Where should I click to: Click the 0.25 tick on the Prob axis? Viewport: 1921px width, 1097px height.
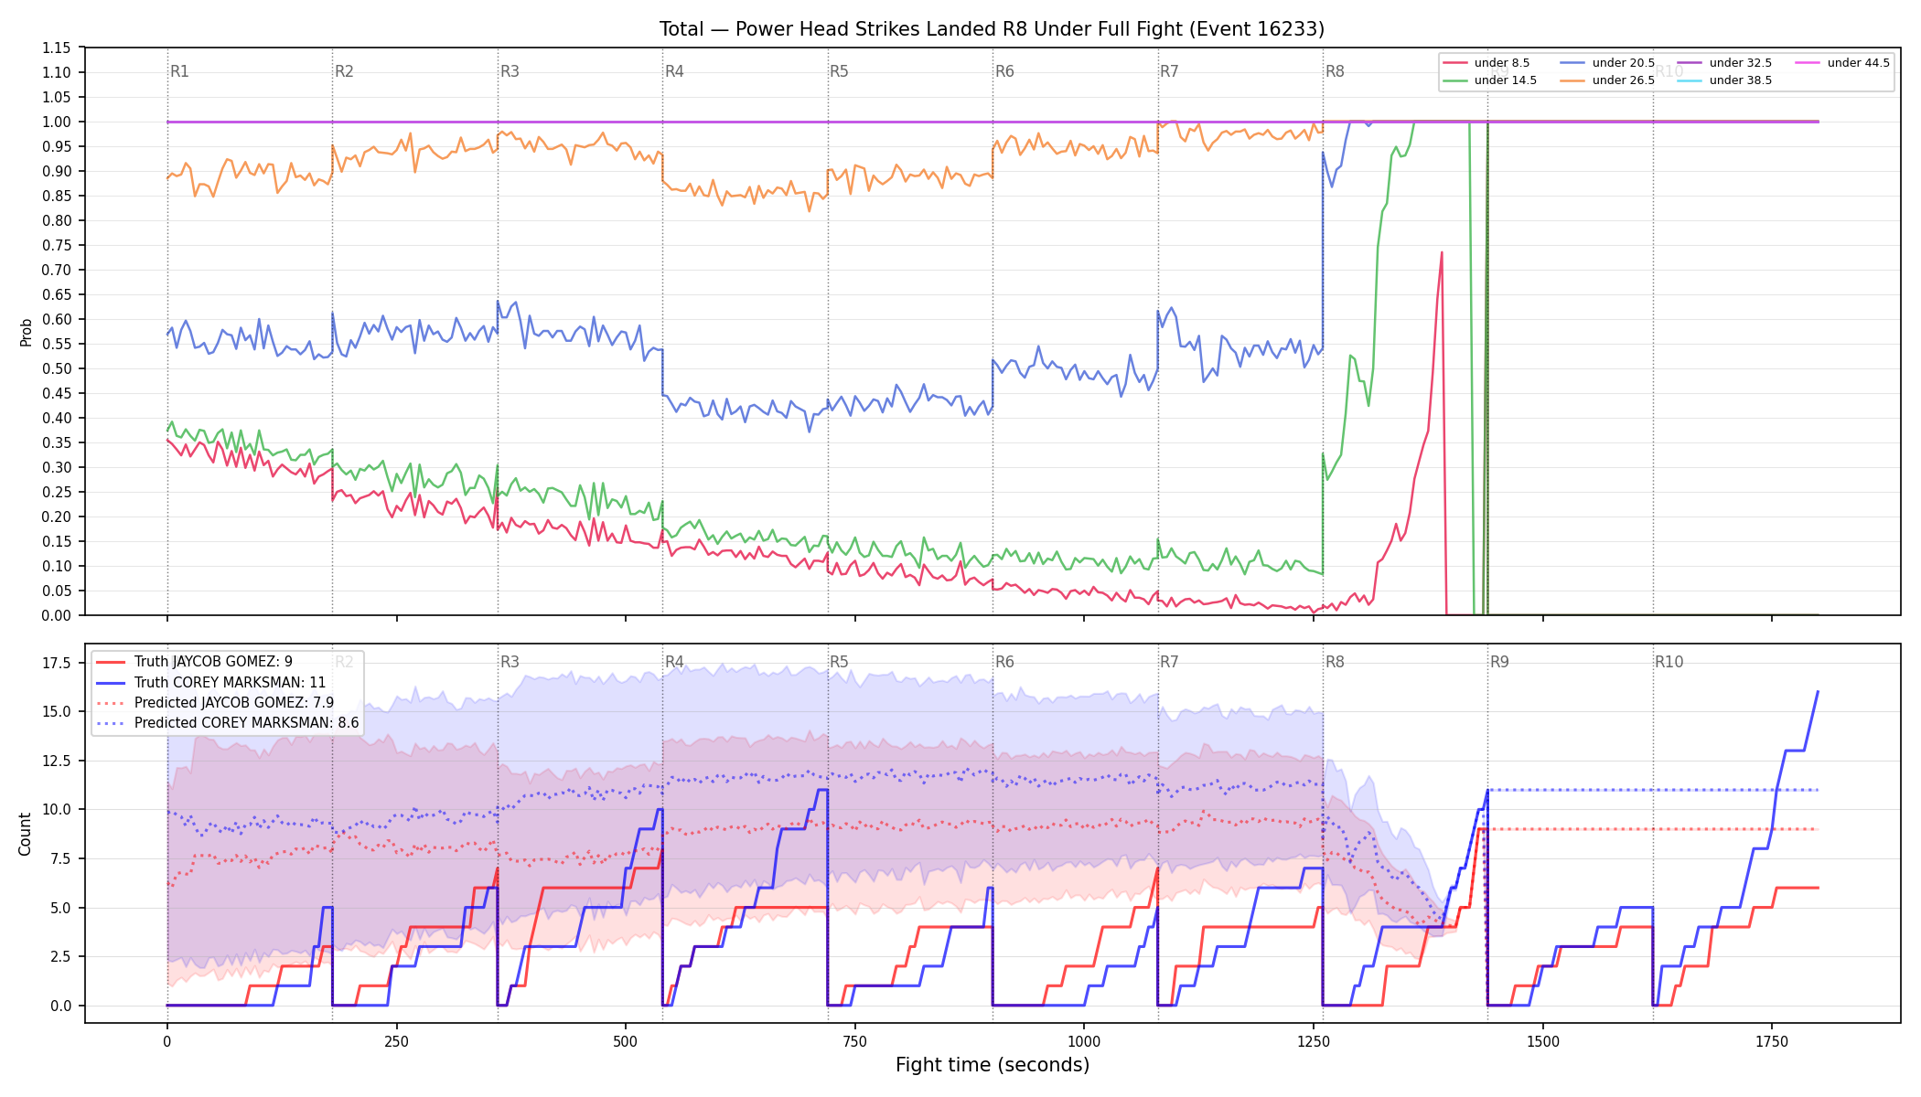point(57,492)
